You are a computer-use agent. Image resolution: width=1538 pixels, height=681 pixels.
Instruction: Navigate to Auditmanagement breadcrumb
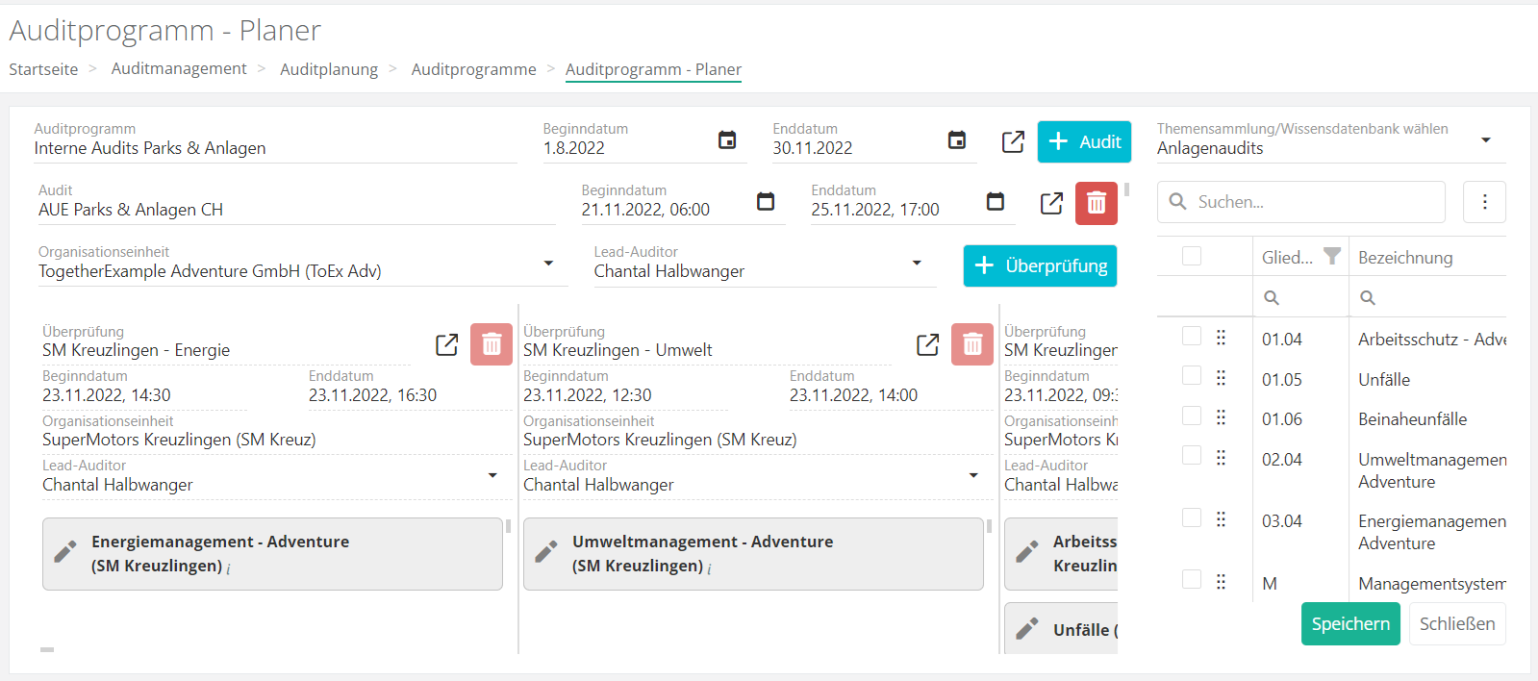[x=179, y=68]
